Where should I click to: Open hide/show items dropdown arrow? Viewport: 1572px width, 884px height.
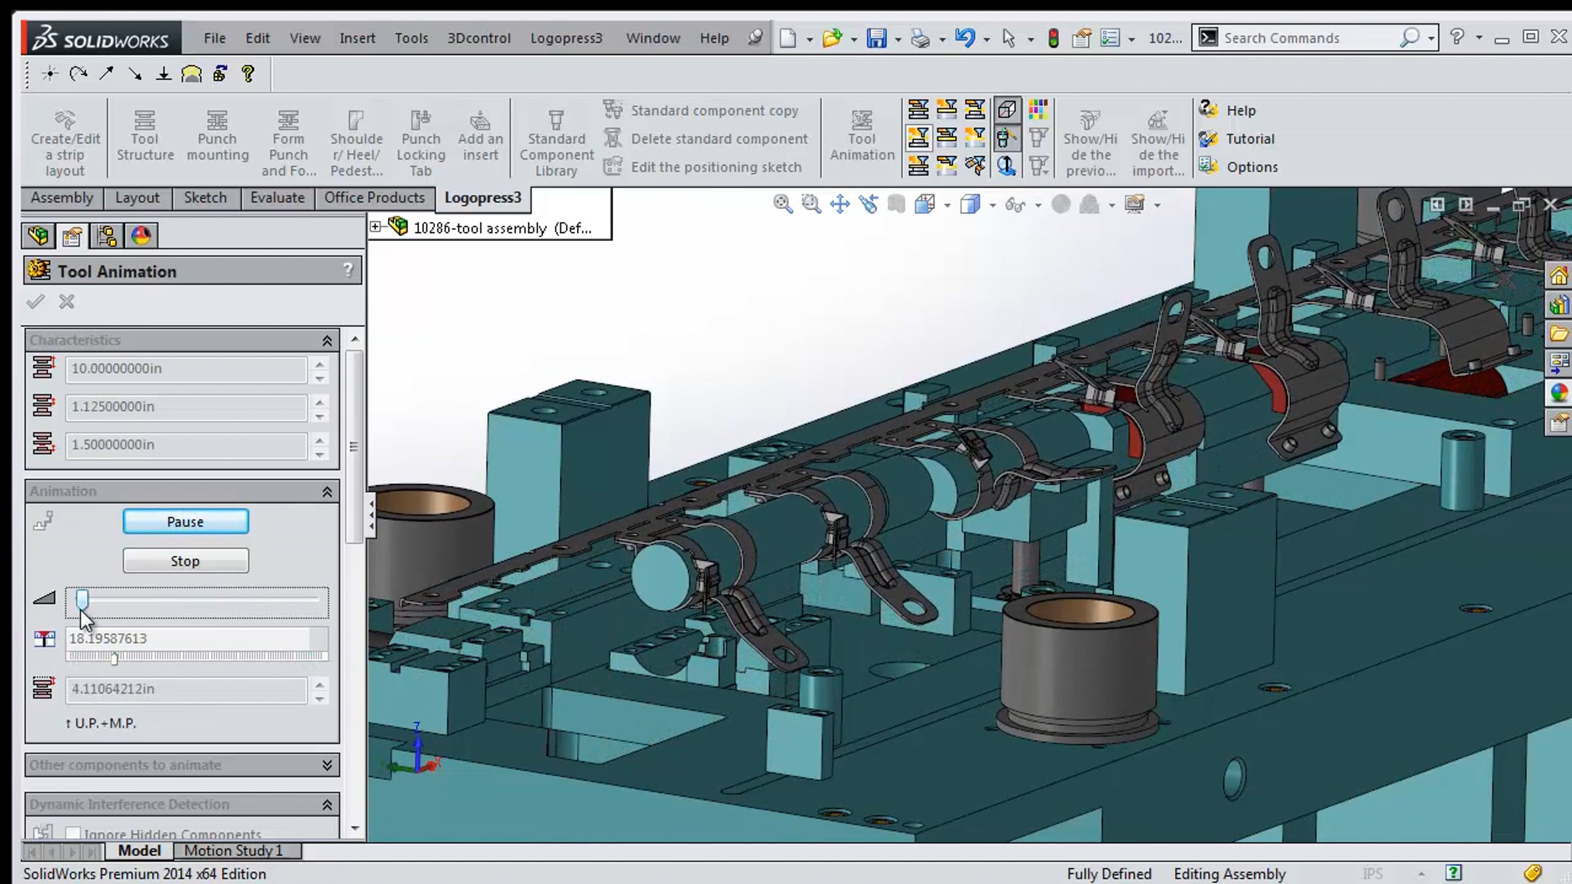coord(1038,206)
